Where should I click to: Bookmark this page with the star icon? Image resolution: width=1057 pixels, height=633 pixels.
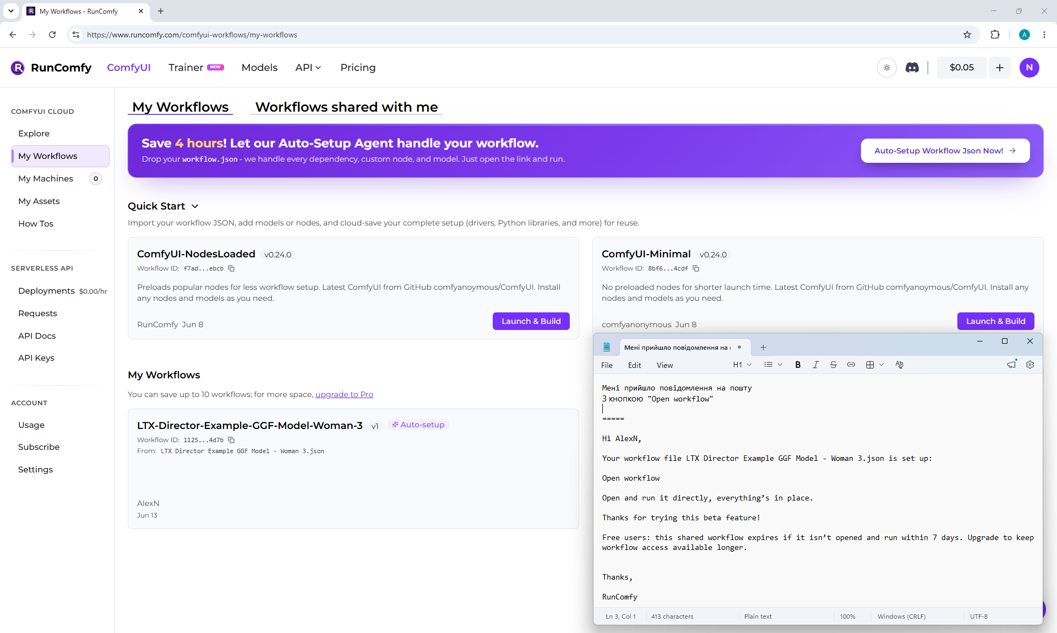967,35
